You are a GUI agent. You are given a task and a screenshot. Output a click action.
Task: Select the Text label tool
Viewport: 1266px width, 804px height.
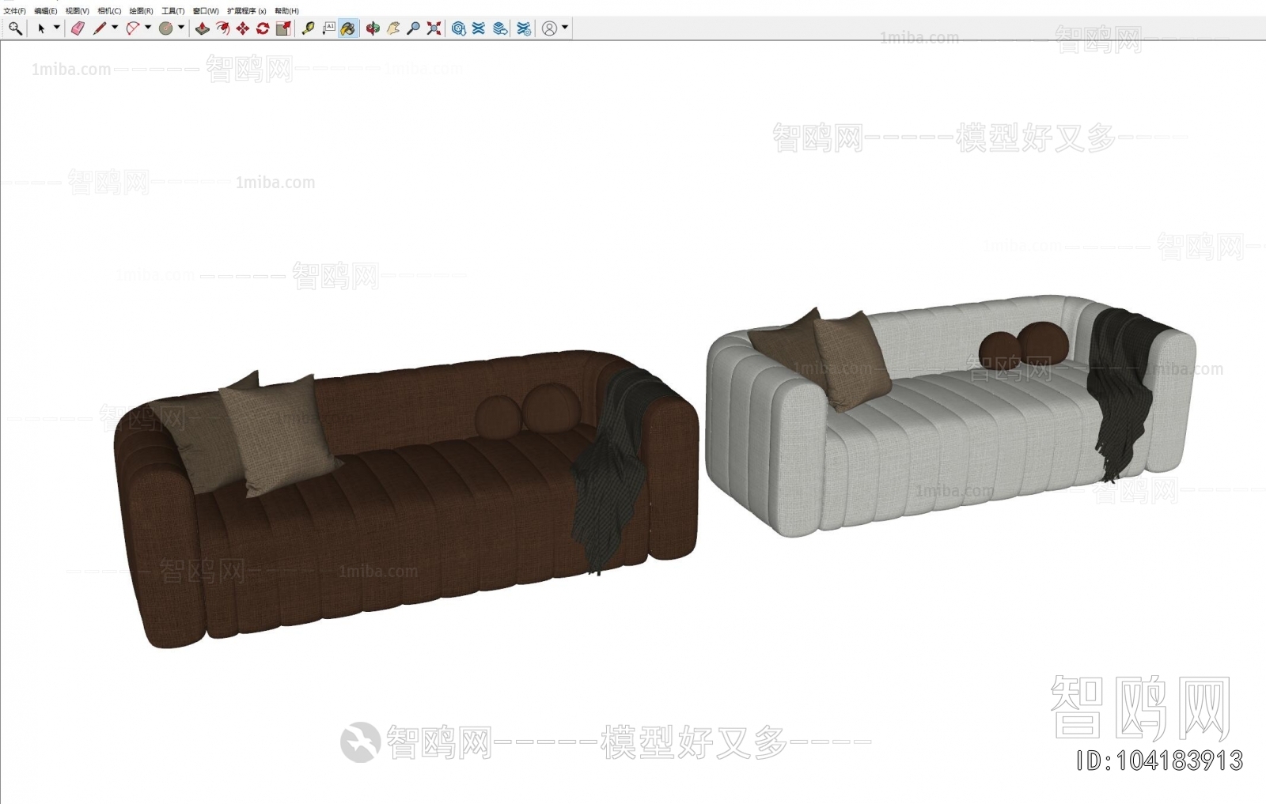328,28
